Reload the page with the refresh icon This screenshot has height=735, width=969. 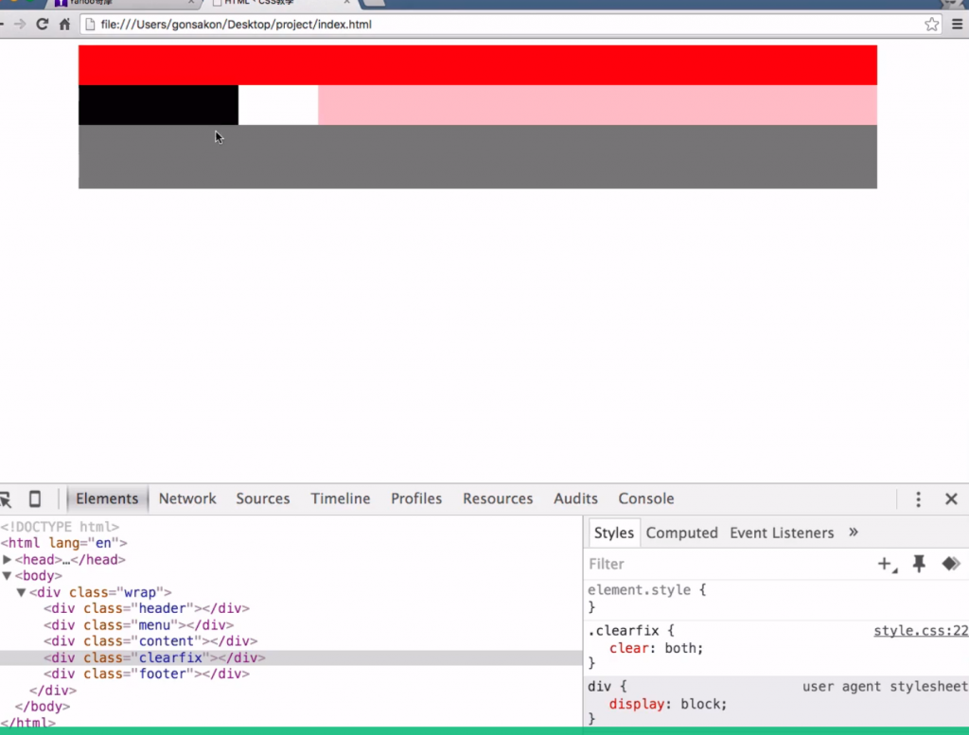click(x=42, y=24)
